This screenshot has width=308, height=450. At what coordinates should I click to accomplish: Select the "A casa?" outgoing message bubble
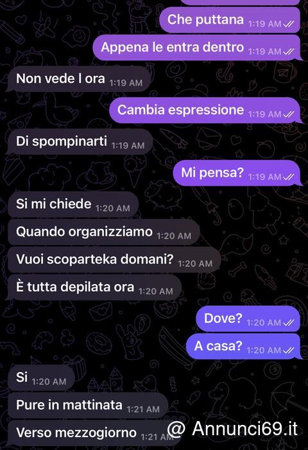[x=244, y=346]
